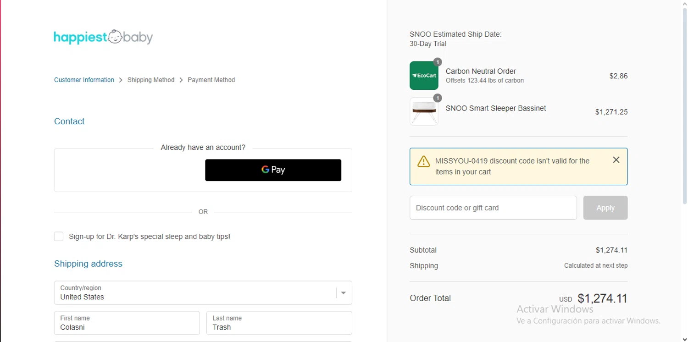Viewport: 688px width, 342px height.
Task: Click the Contact section heading
Action: click(69, 121)
